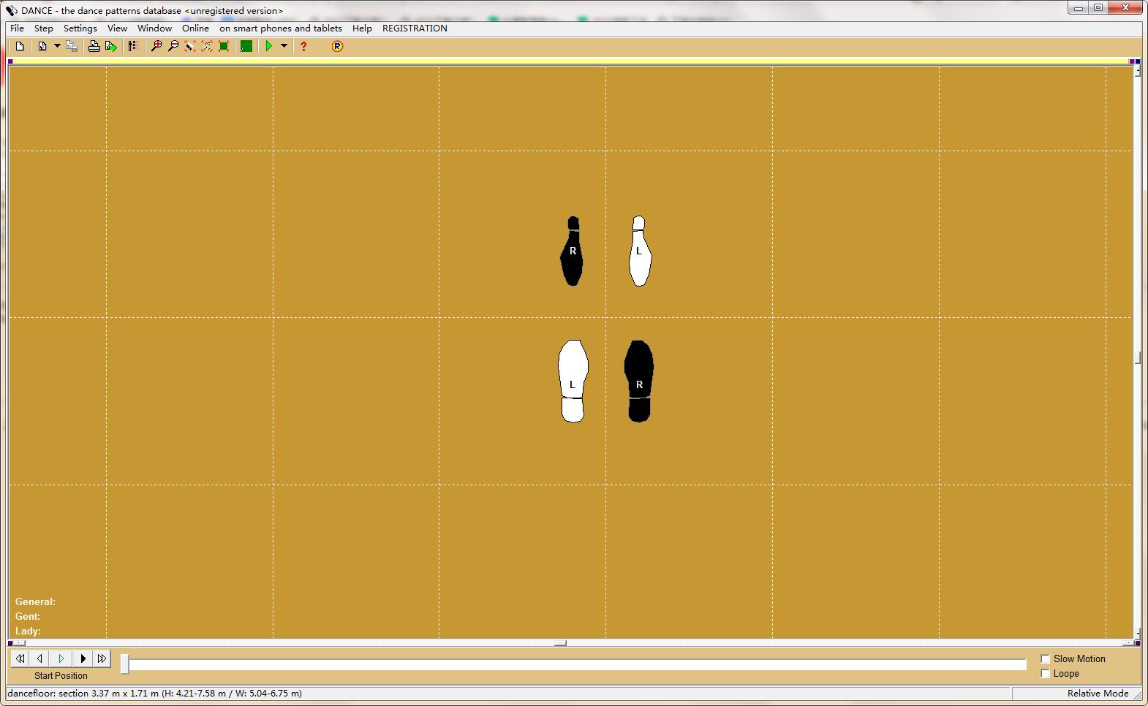Open the Step menu
This screenshot has width=1148, height=706.
tap(44, 29)
